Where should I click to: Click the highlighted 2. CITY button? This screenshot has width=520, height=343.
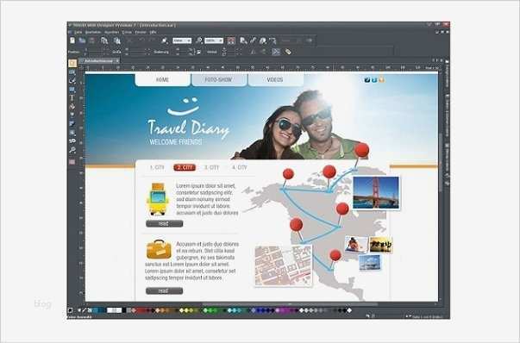point(185,167)
